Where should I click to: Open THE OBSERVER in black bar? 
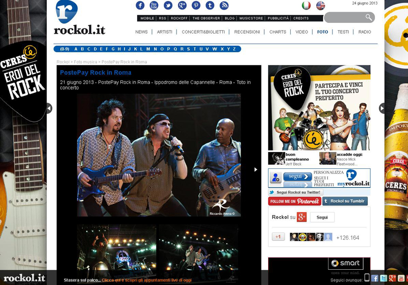click(207, 18)
